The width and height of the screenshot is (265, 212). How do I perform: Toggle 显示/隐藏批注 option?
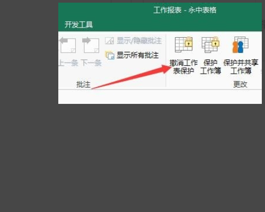(x=134, y=41)
